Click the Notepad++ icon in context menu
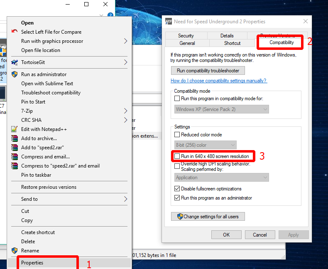This screenshot has width=328, height=269. tap(15, 129)
